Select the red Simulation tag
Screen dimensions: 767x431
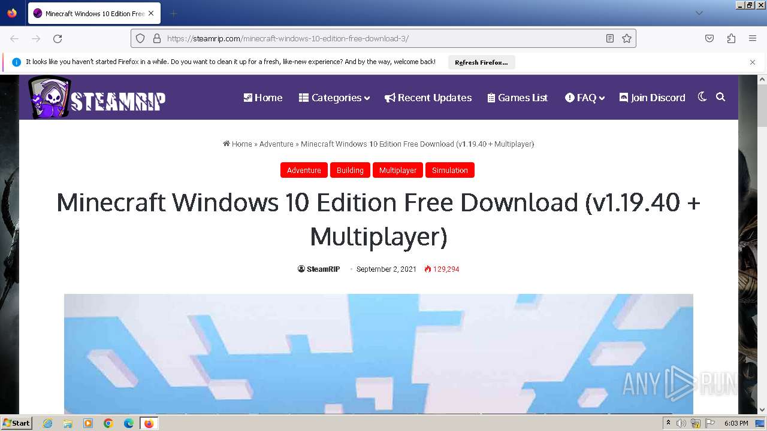coord(450,171)
